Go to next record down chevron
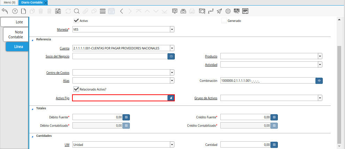The height and width of the screenshot is (149, 345). (x=156, y=11)
